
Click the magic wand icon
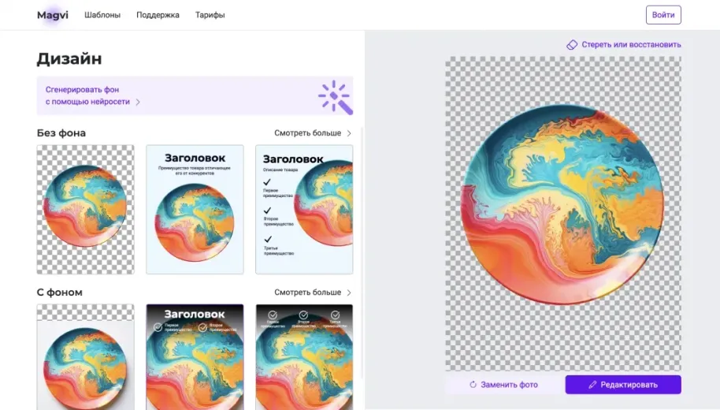tap(335, 96)
